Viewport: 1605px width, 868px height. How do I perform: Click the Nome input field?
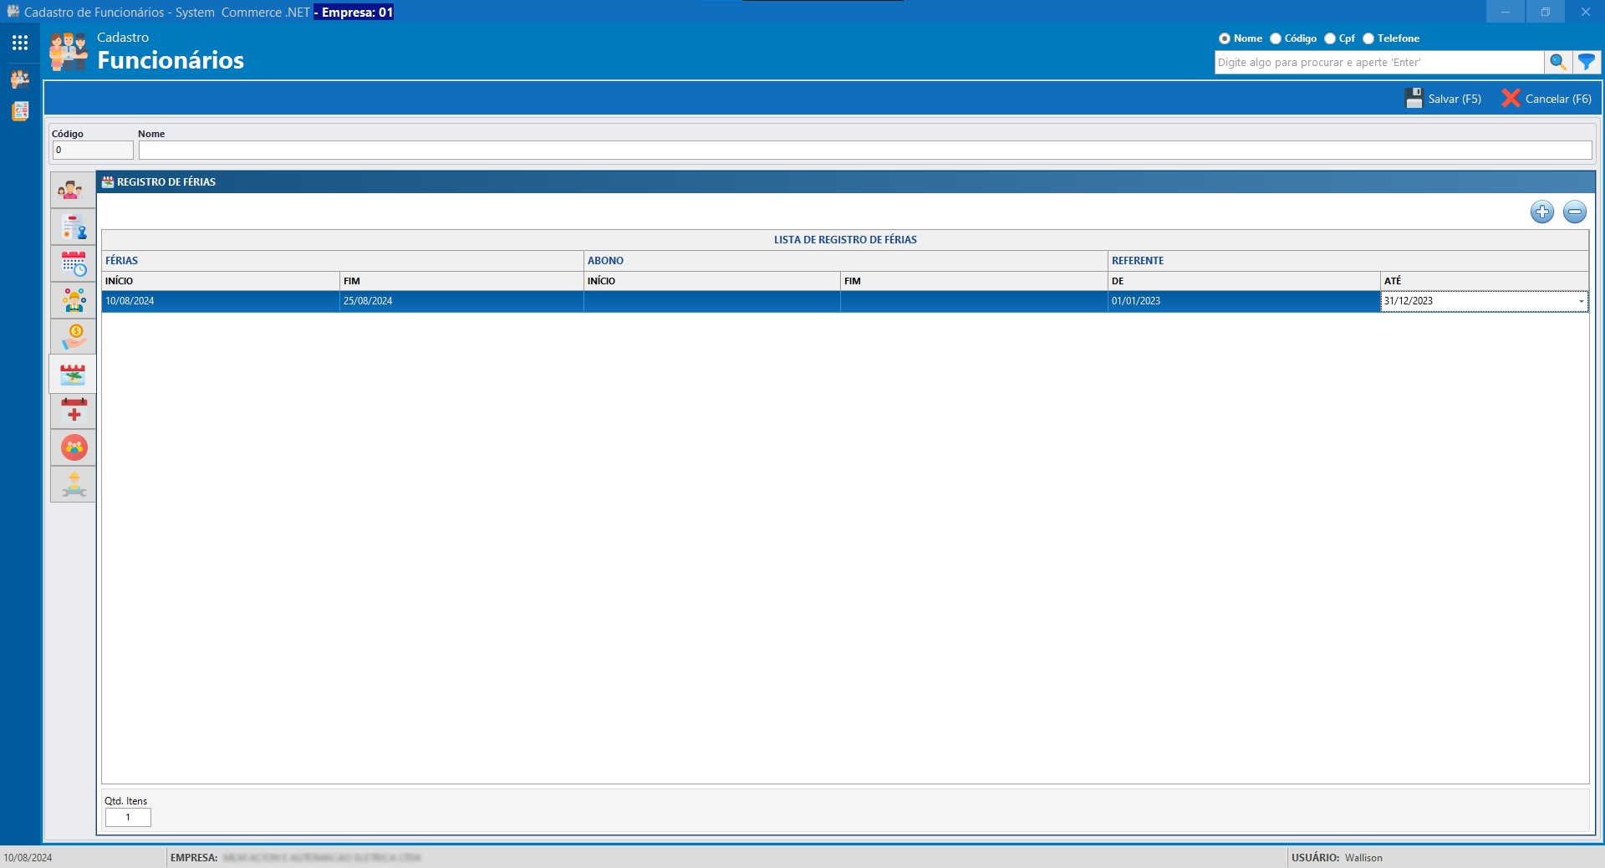[864, 151]
